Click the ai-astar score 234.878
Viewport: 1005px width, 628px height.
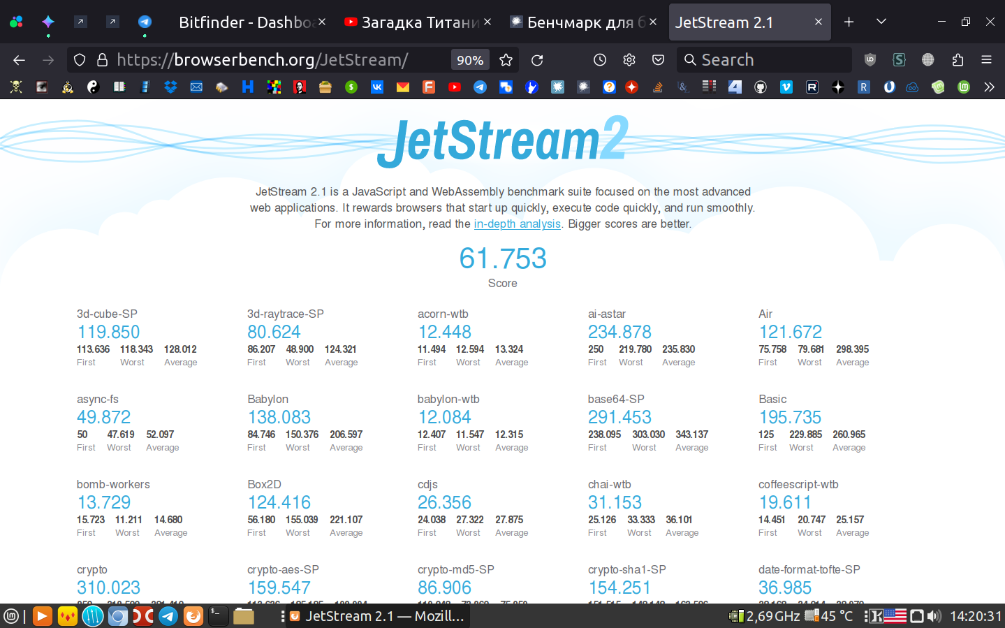[619, 332]
